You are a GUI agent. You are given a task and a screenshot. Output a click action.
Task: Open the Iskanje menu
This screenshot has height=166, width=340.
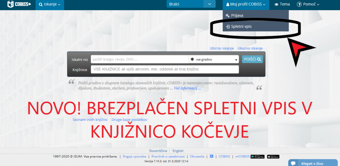[50, 4]
